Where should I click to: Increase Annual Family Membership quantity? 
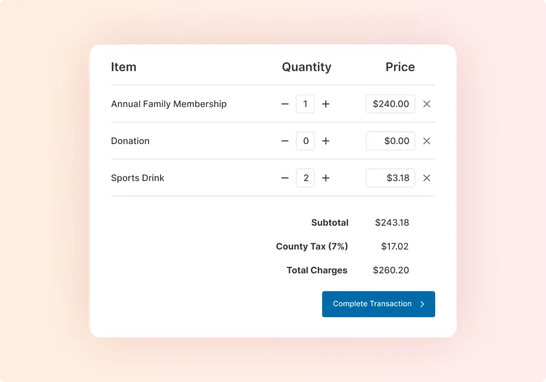326,104
